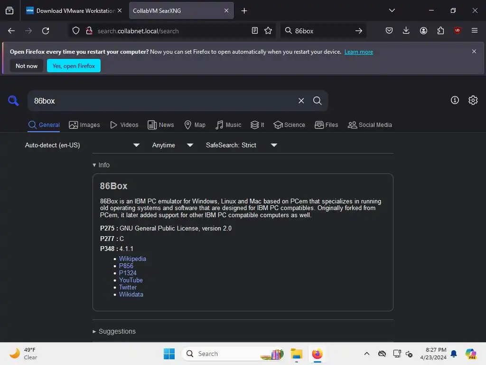Select the Images category tab
The height and width of the screenshot is (365, 486).
click(84, 125)
